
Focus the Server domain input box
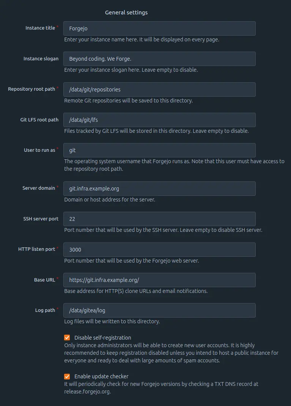point(159,189)
